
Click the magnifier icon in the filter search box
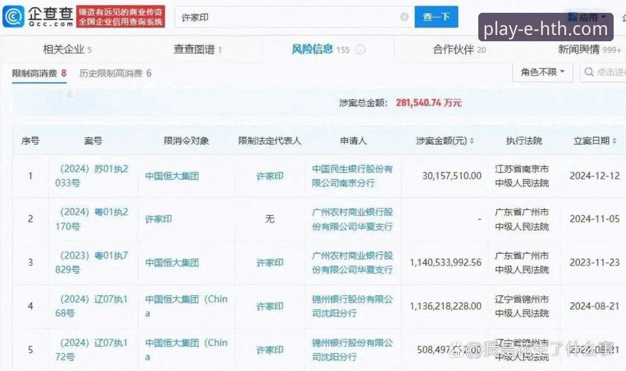[590, 72]
